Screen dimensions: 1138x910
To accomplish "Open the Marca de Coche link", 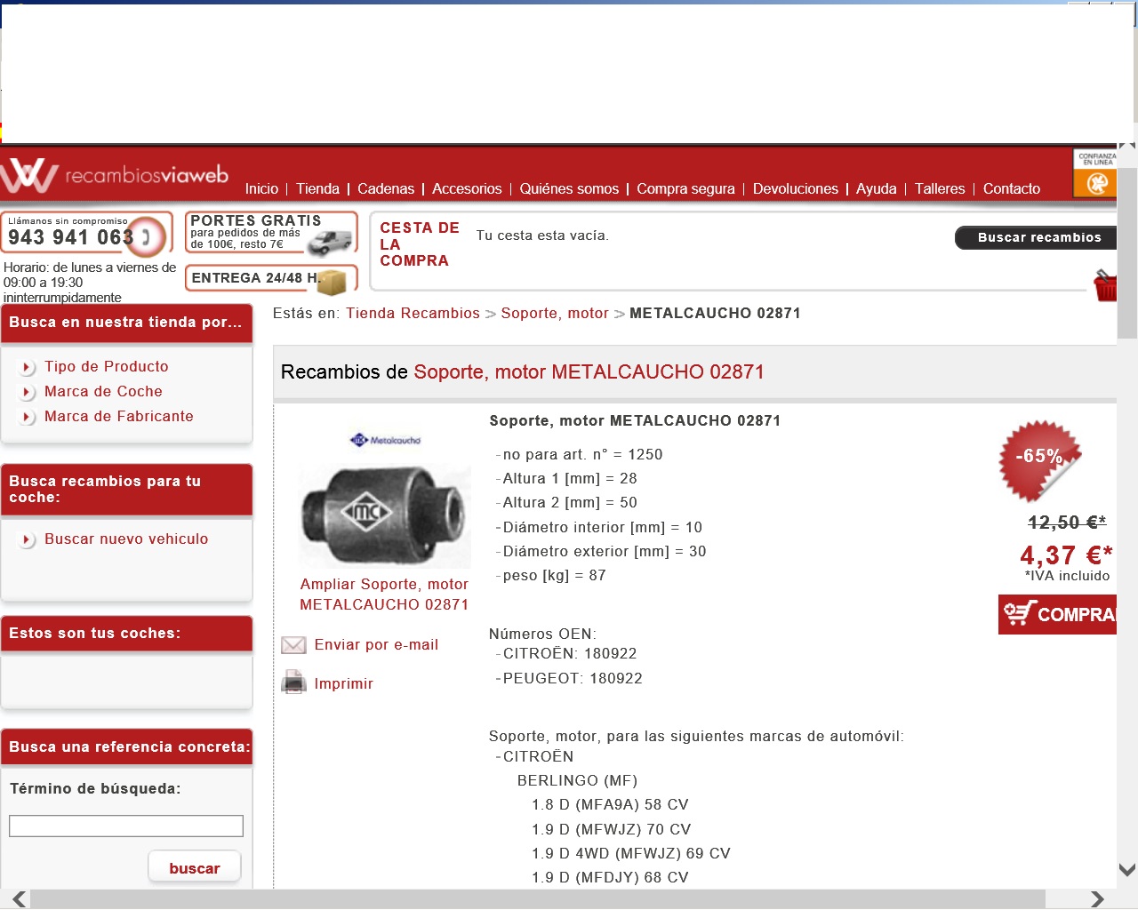I will click(103, 392).
